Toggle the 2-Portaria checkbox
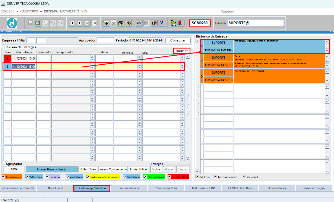The height and width of the screenshot is (202, 334). [x=27, y=177]
